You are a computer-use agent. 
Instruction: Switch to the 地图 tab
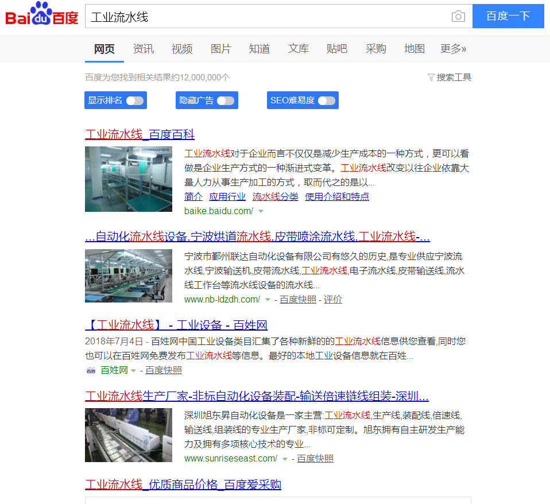(x=415, y=49)
